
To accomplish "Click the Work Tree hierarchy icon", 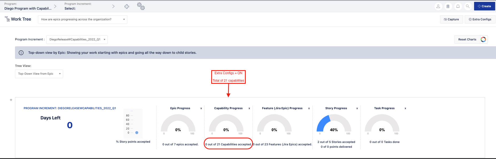I will pos(7,19).
